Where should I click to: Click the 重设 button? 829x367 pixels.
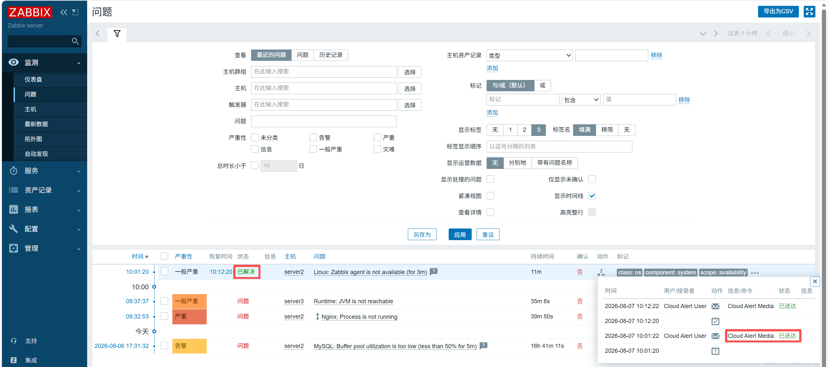[488, 234]
